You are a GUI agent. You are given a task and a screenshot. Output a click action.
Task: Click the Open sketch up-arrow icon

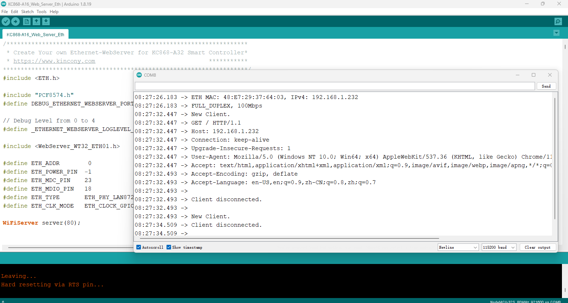pos(36,22)
